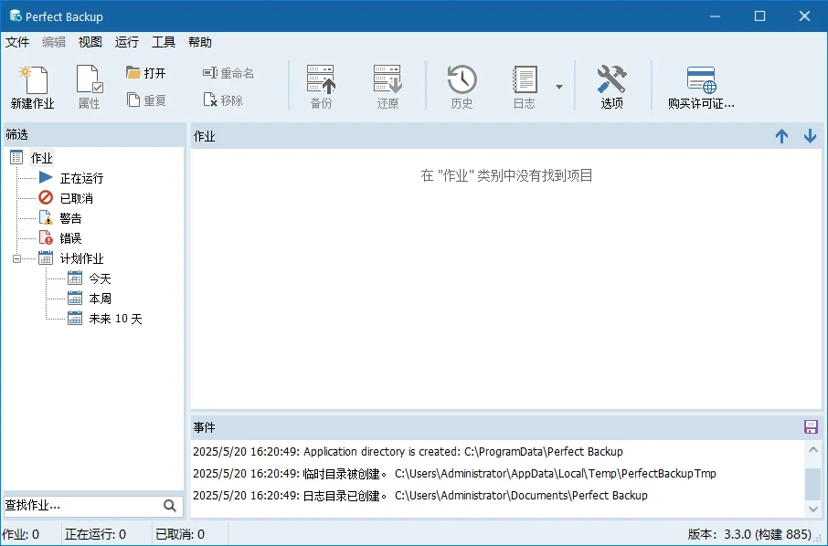The image size is (828, 546).
Task: Click 作业: 0 in status bar
Action: coord(21,534)
